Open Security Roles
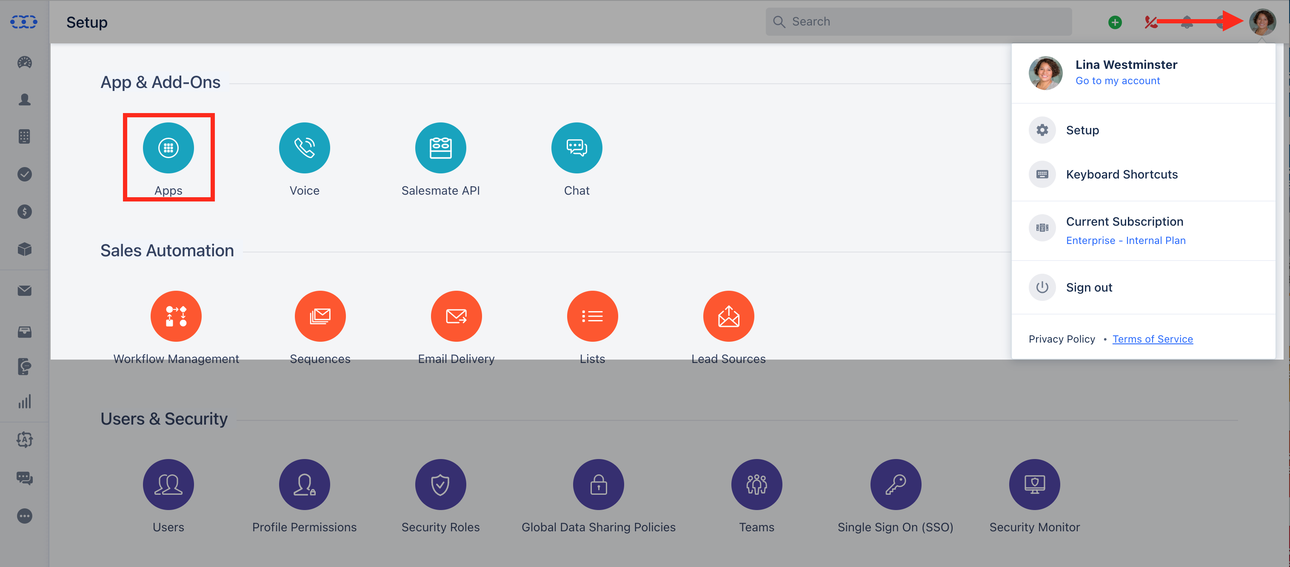This screenshot has height=567, width=1290. tap(441, 485)
